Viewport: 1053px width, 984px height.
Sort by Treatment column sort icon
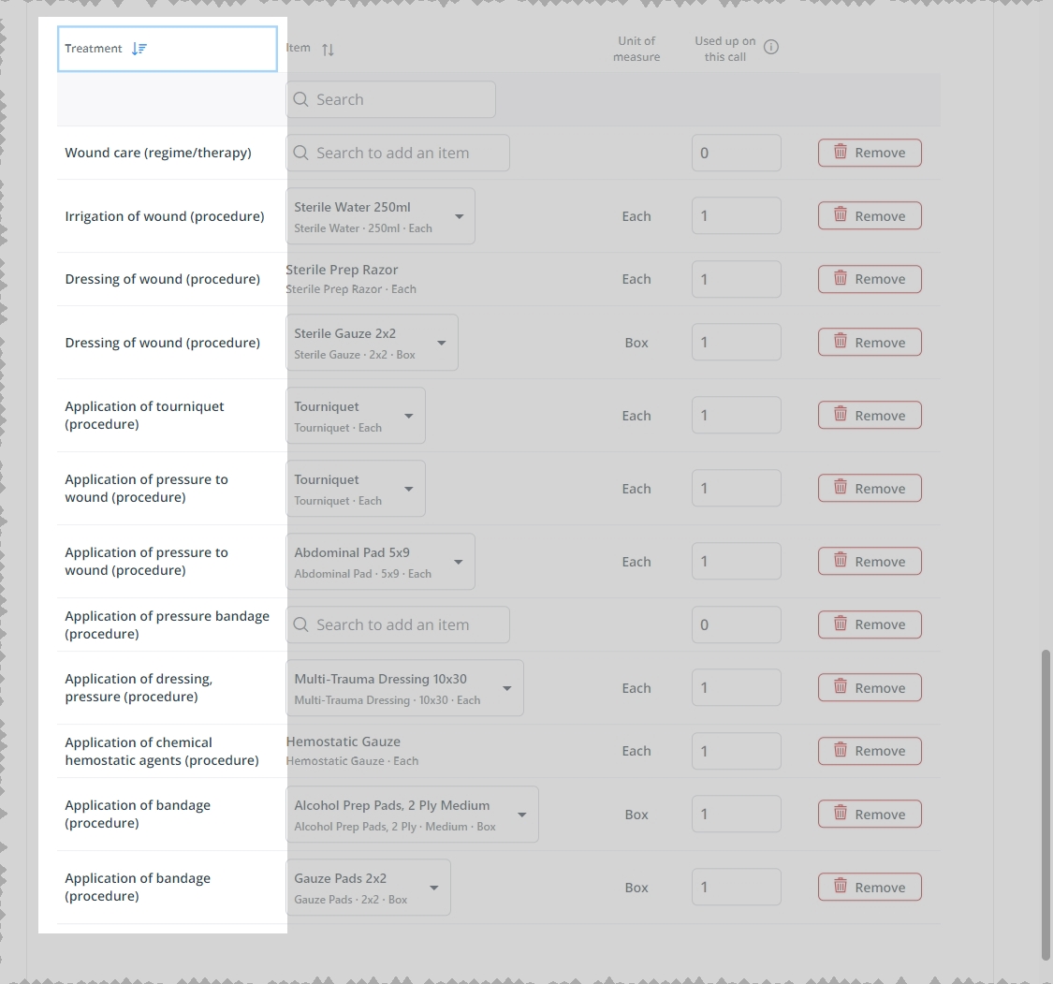[x=139, y=49]
